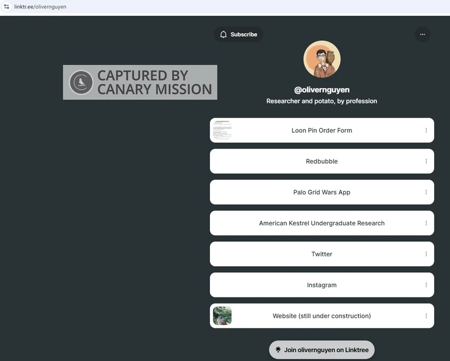The height and width of the screenshot is (361, 450).
Task: Select the linktr.ee/olivernguyen URL field
Action: [40, 7]
